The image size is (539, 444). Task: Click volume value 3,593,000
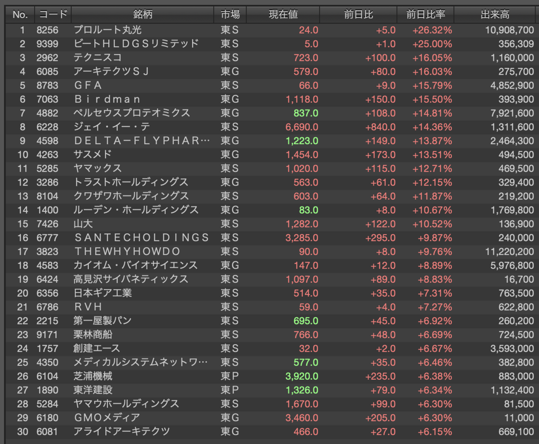click(x=512, y=348)
